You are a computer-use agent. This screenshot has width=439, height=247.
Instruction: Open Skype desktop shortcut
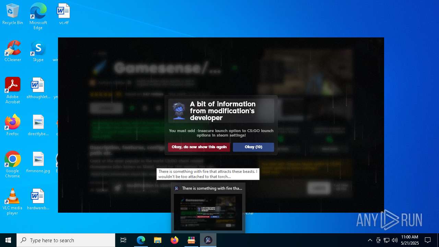click(x=38, y=51)
